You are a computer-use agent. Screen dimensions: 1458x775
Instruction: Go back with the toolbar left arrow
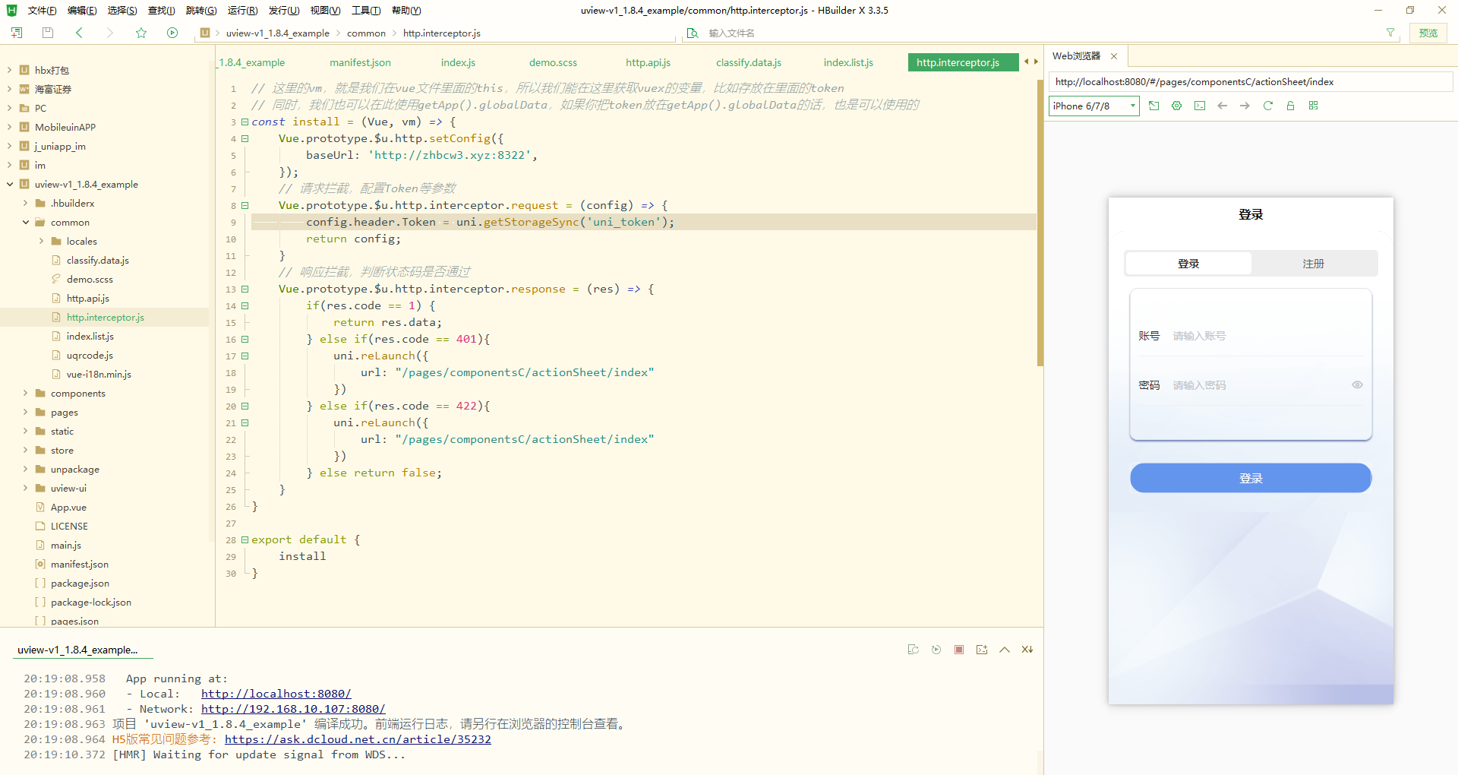tap(79, 33)
